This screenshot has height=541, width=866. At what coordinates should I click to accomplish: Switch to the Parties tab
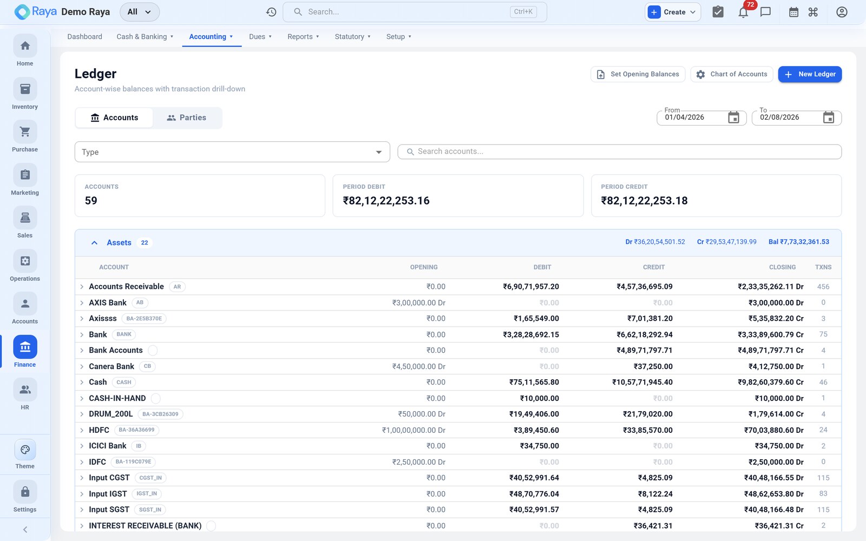(187, 118)
